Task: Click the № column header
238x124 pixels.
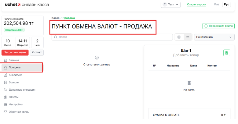Action: (155, 66)
